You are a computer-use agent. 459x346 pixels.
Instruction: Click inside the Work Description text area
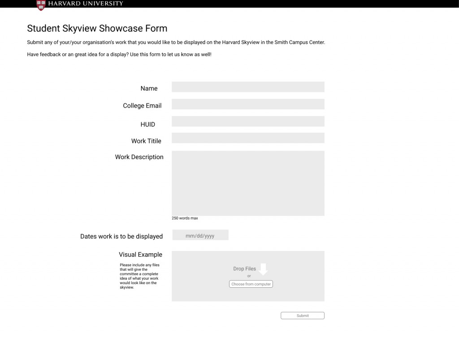tap(248, 183)
